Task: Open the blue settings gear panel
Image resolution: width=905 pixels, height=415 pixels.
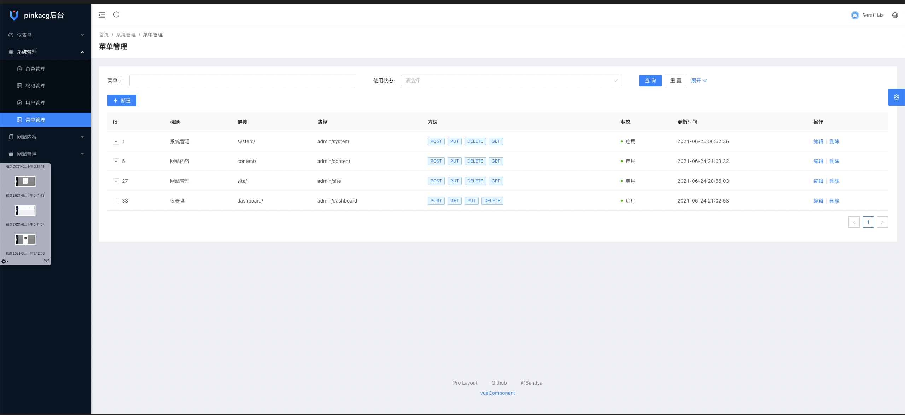Action: coord(896,97)
